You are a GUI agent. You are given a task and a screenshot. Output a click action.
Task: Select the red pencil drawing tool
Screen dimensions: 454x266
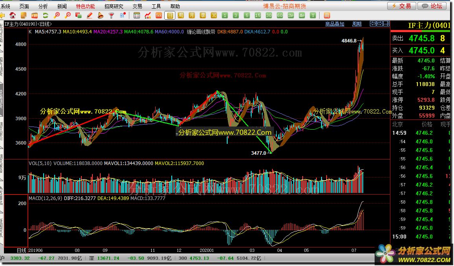pyautogui.click(x=90, y=15)
